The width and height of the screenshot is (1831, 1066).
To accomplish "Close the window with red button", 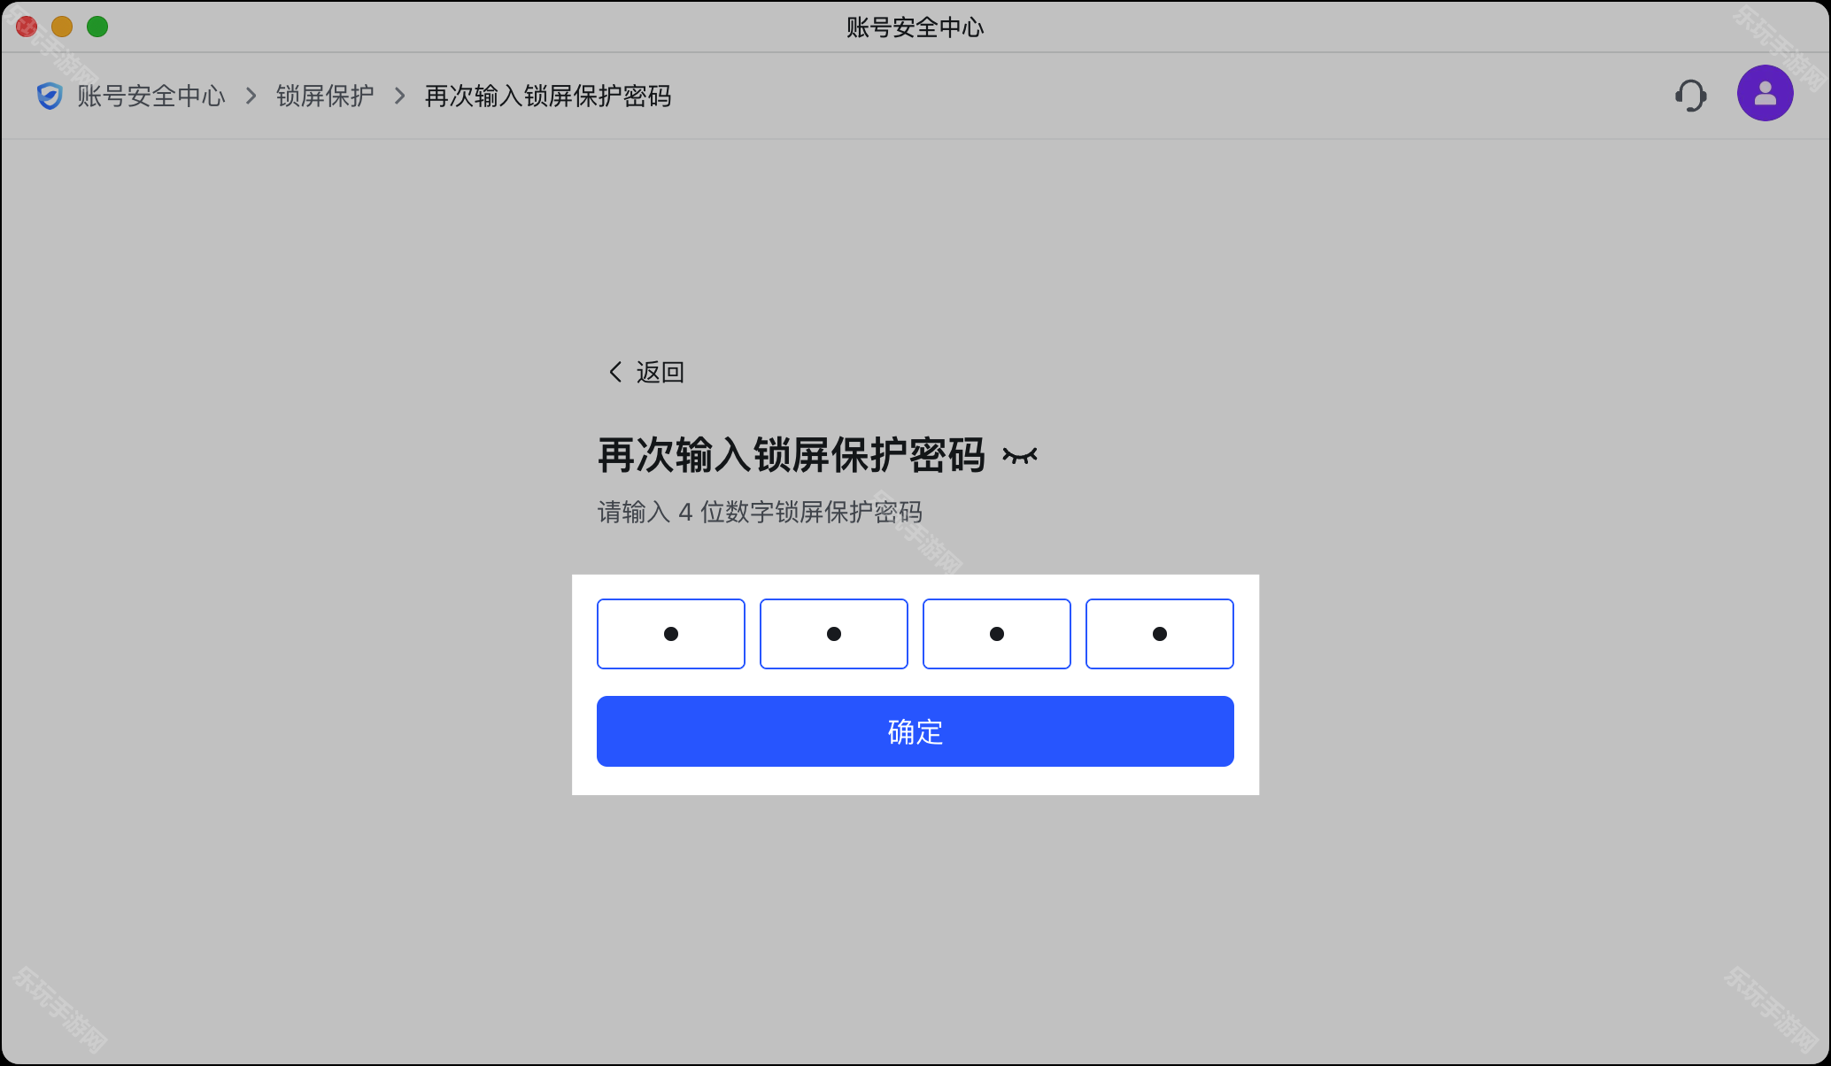I will click(x=27, y=27).
